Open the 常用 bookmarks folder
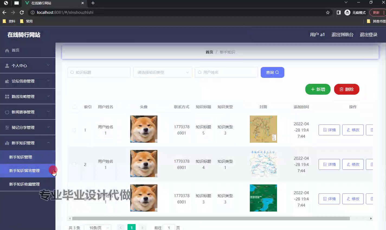The height and width of the screenshot is (230, 386). tap(26, 21)
